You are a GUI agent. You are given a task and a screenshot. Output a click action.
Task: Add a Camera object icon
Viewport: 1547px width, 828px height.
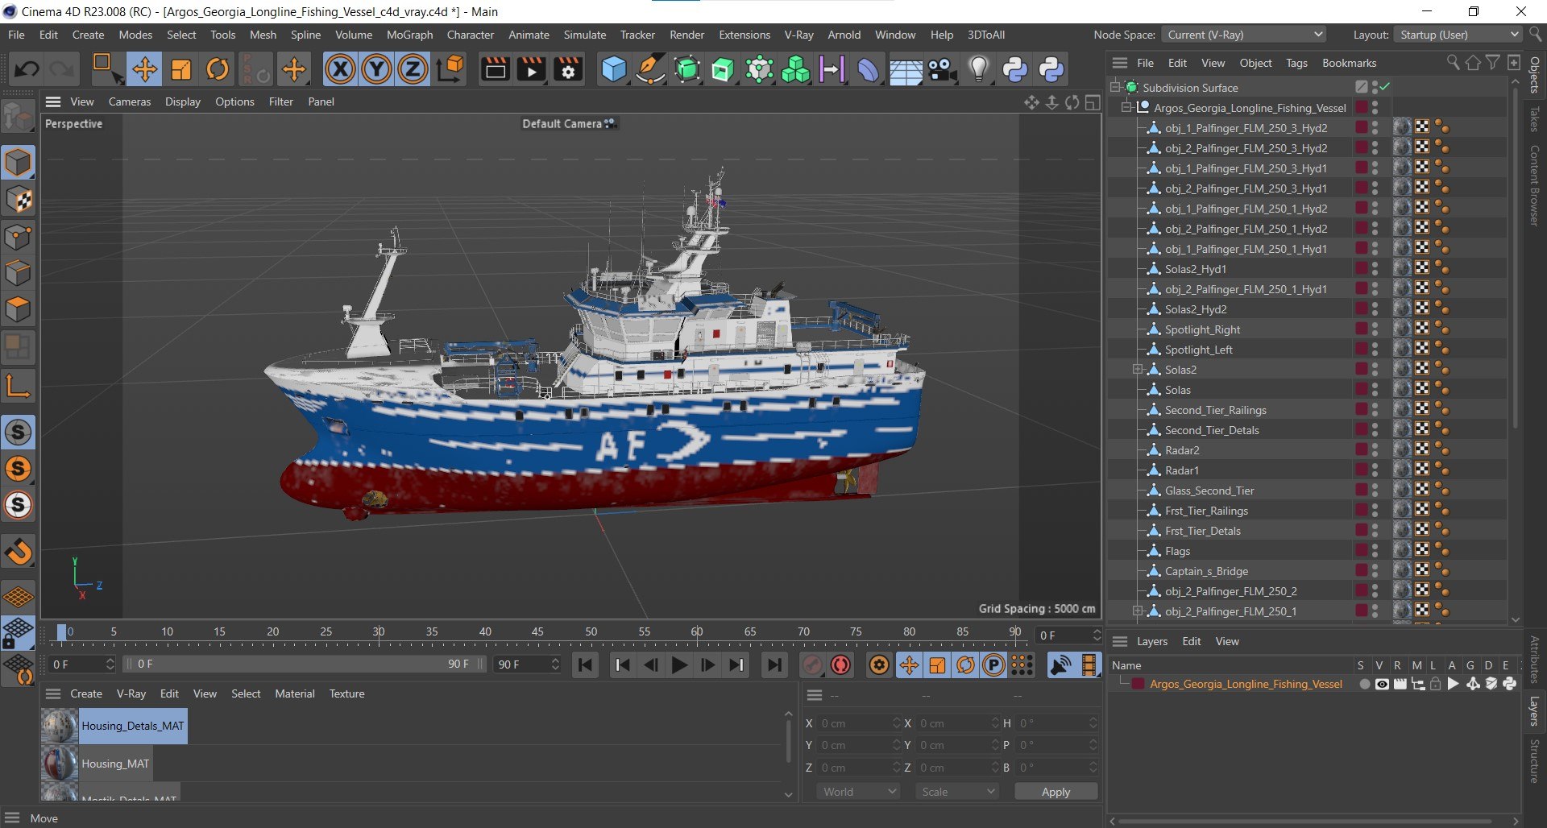click(942, 69)
